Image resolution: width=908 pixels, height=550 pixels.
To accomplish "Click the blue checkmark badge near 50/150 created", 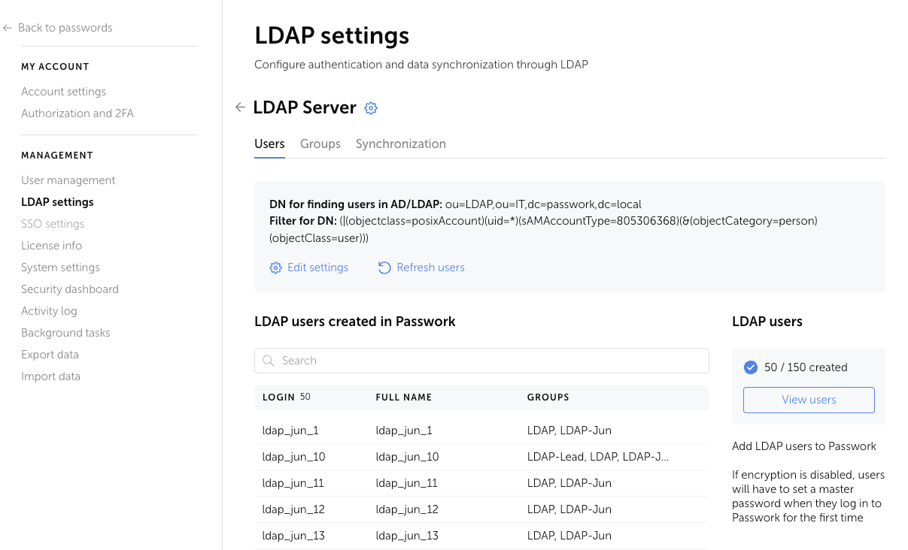I will pos(751,367).
